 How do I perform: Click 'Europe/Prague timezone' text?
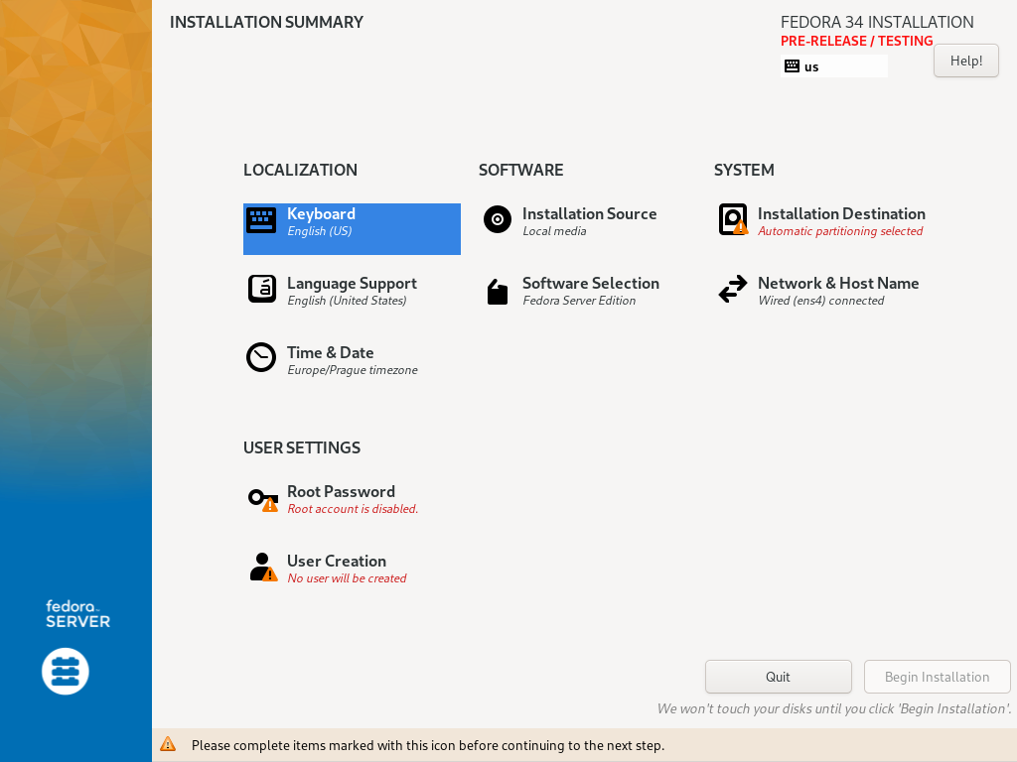pyautogui.click(x=353, y=370)
